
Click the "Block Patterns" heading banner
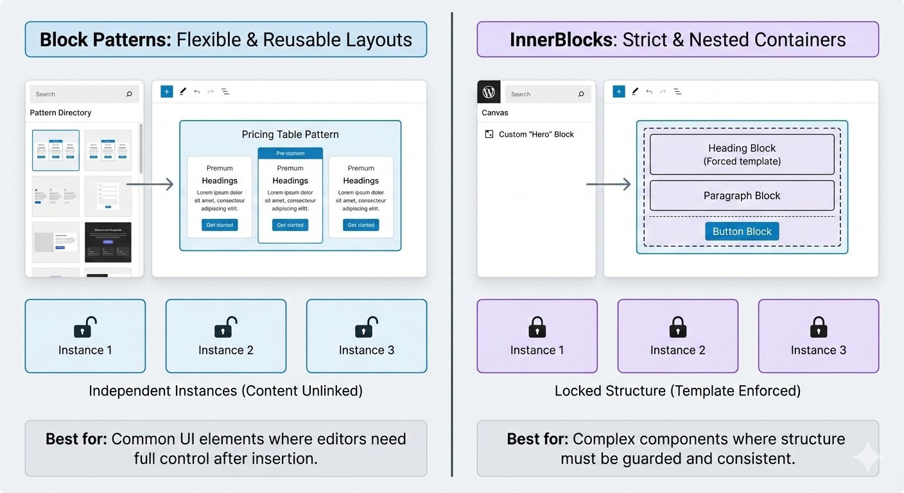coord(226,40)
